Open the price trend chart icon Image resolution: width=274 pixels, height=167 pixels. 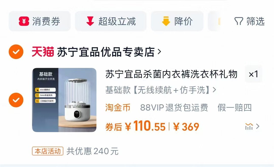pyautogui.click(x=249, y=126)
